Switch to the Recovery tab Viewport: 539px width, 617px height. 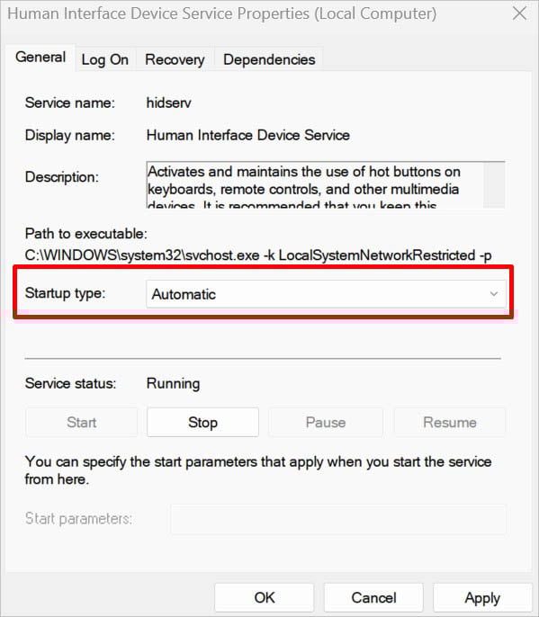[x=175, y=59]
